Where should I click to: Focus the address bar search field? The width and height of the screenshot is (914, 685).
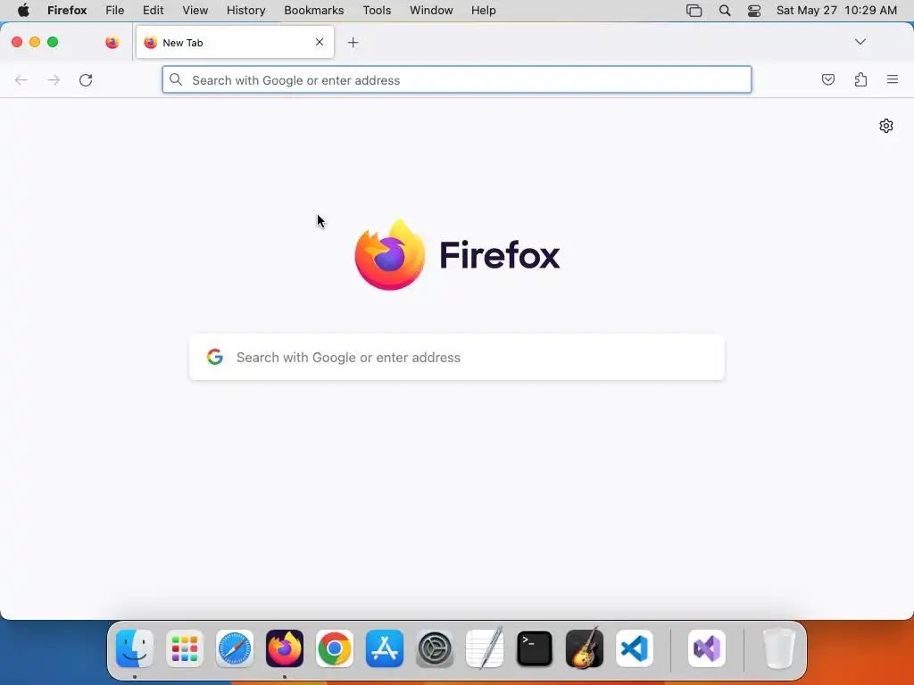click(457, 79)
